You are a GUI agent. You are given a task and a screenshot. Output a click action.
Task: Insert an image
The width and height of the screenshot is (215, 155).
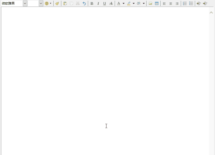[150, 3]
